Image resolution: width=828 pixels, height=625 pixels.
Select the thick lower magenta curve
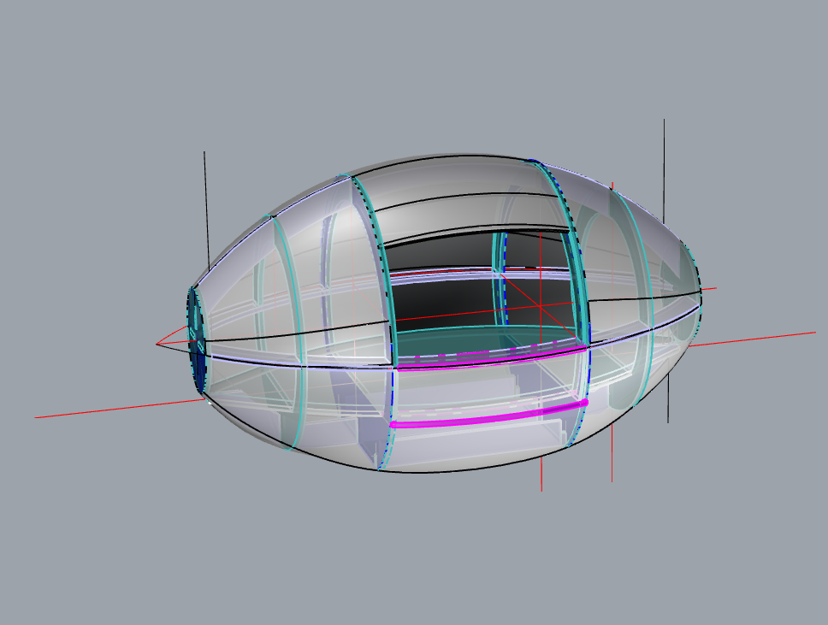489,416
